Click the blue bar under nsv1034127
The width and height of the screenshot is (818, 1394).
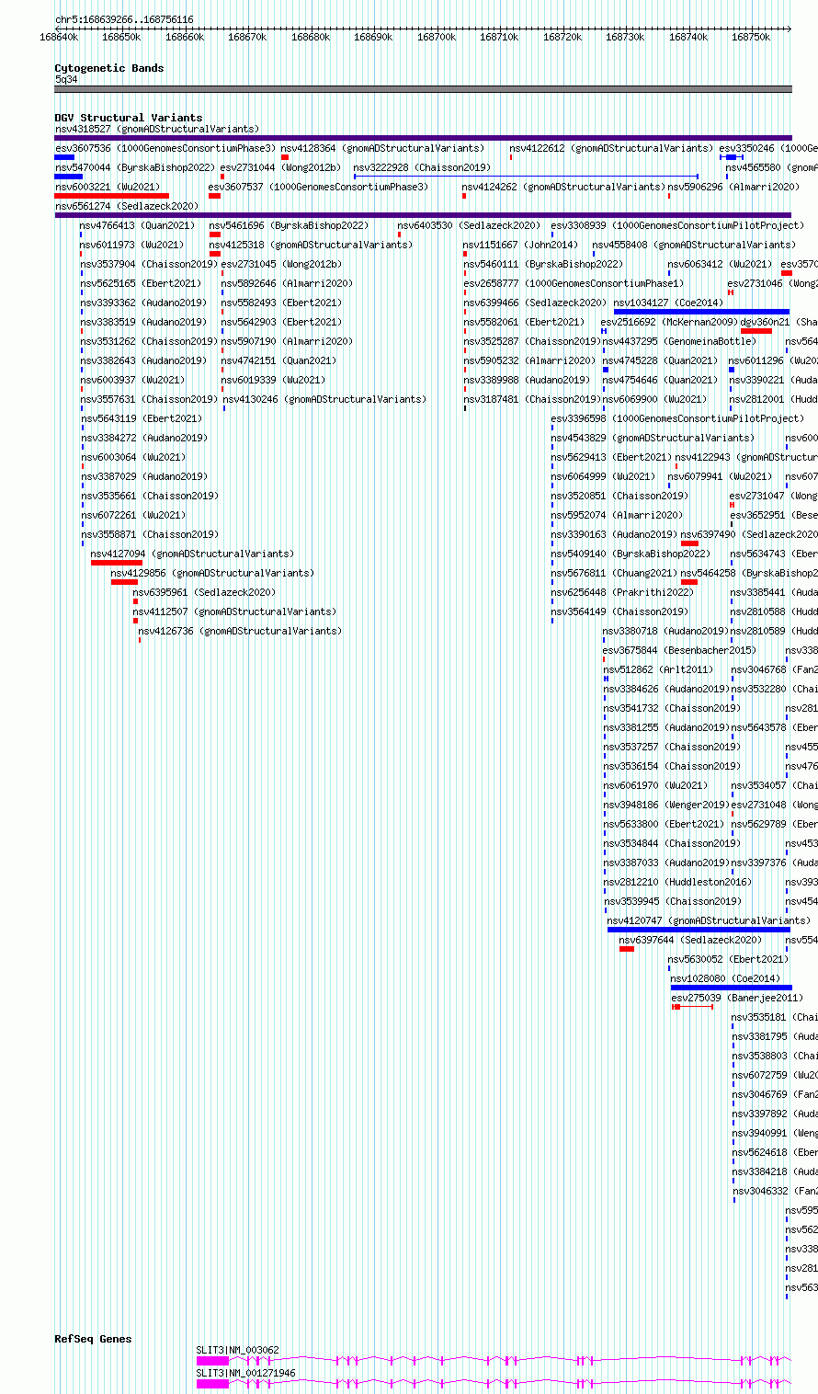click(701, 312)
